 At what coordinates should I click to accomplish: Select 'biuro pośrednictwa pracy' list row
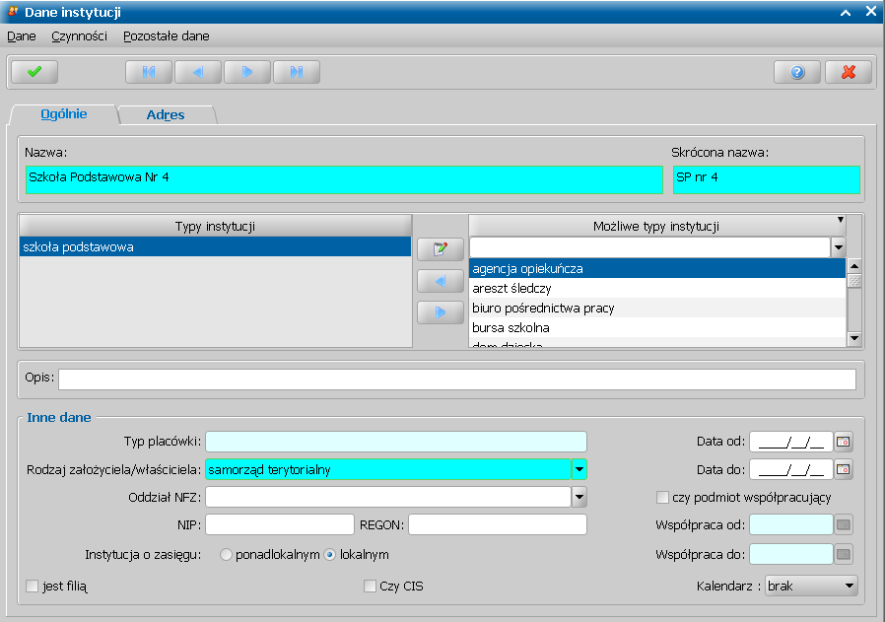(657, 309)
